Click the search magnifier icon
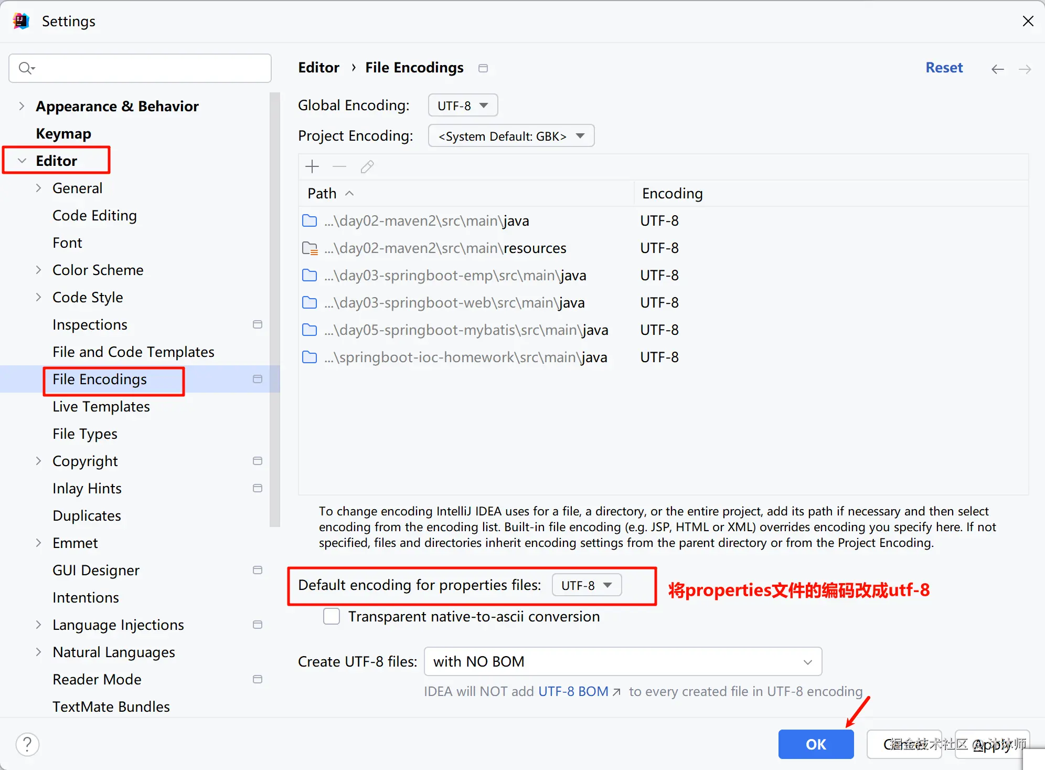Image resolution: width=1045 pixels, height=770 pixels. (26, 68)
